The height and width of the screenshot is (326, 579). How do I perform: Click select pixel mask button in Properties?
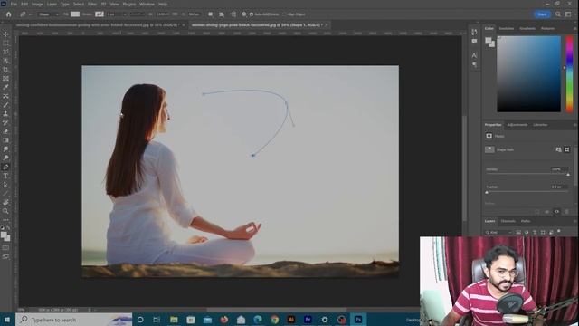point(558,149)
